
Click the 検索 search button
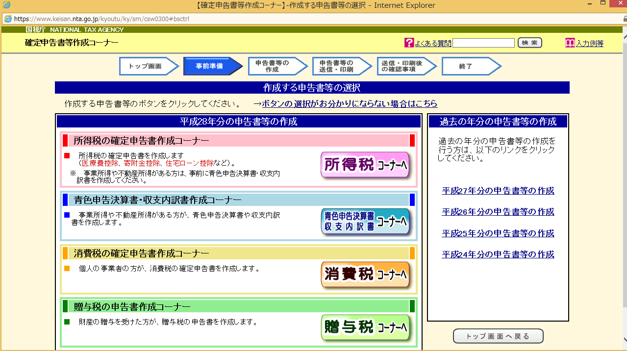(x=530, y=43)
